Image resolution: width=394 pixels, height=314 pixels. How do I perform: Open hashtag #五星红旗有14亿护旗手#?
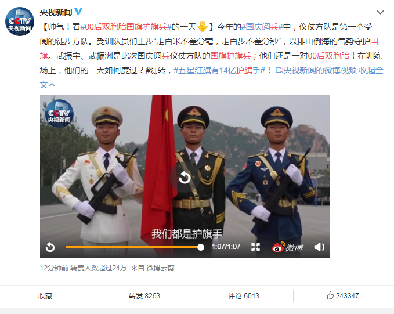(219, 70)
